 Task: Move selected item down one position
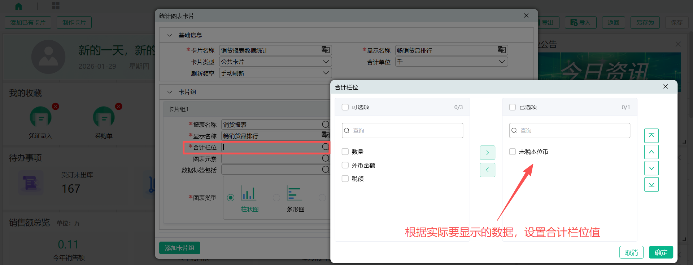pyautogui.click(x=651, y=168)
